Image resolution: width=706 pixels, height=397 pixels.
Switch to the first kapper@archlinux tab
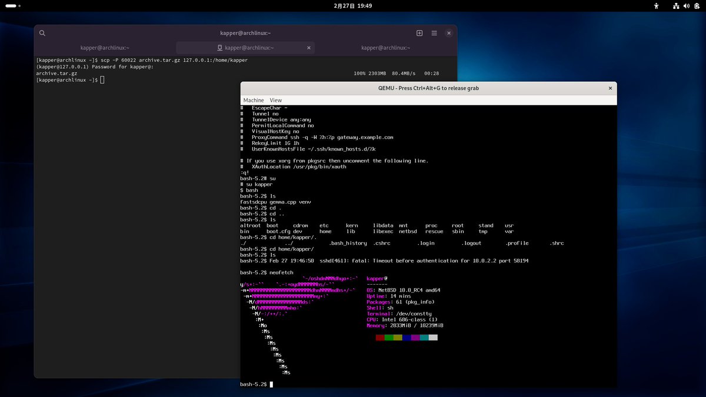104,48
